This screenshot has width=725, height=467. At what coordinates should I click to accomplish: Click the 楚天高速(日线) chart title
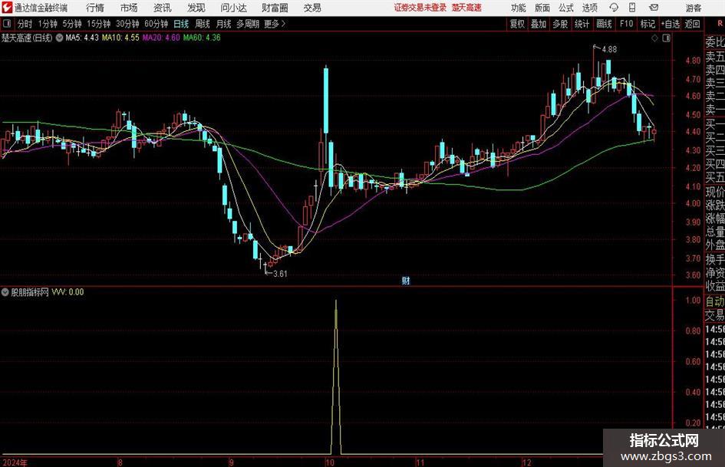point(27,38)
